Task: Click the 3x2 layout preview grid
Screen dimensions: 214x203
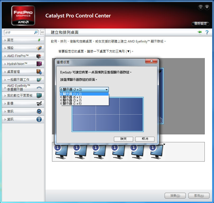Action: pos(108,114)
